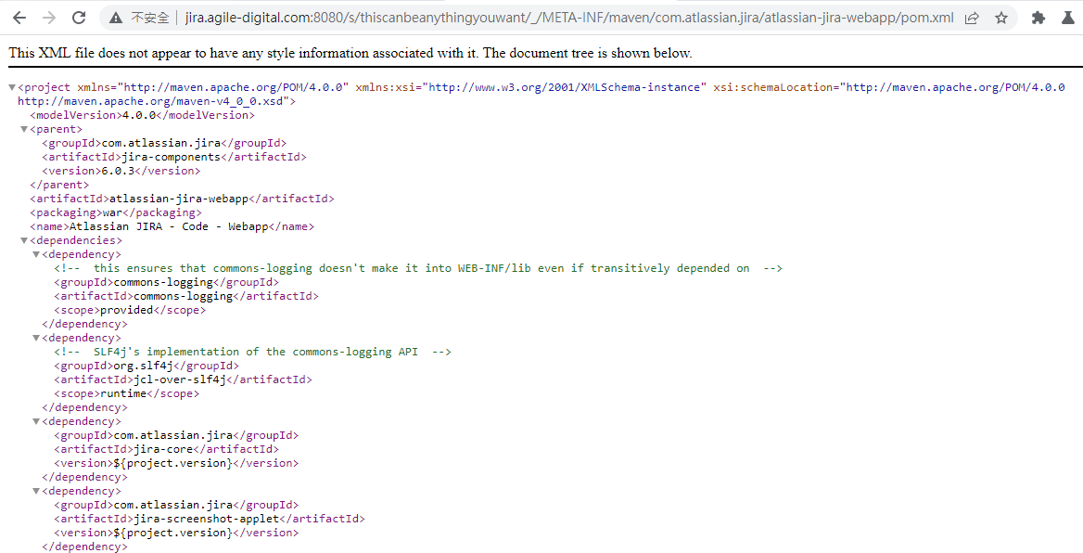Click the SLF4j's implementation comment
Screen dimensions: 1083x553
click(252, 352)
